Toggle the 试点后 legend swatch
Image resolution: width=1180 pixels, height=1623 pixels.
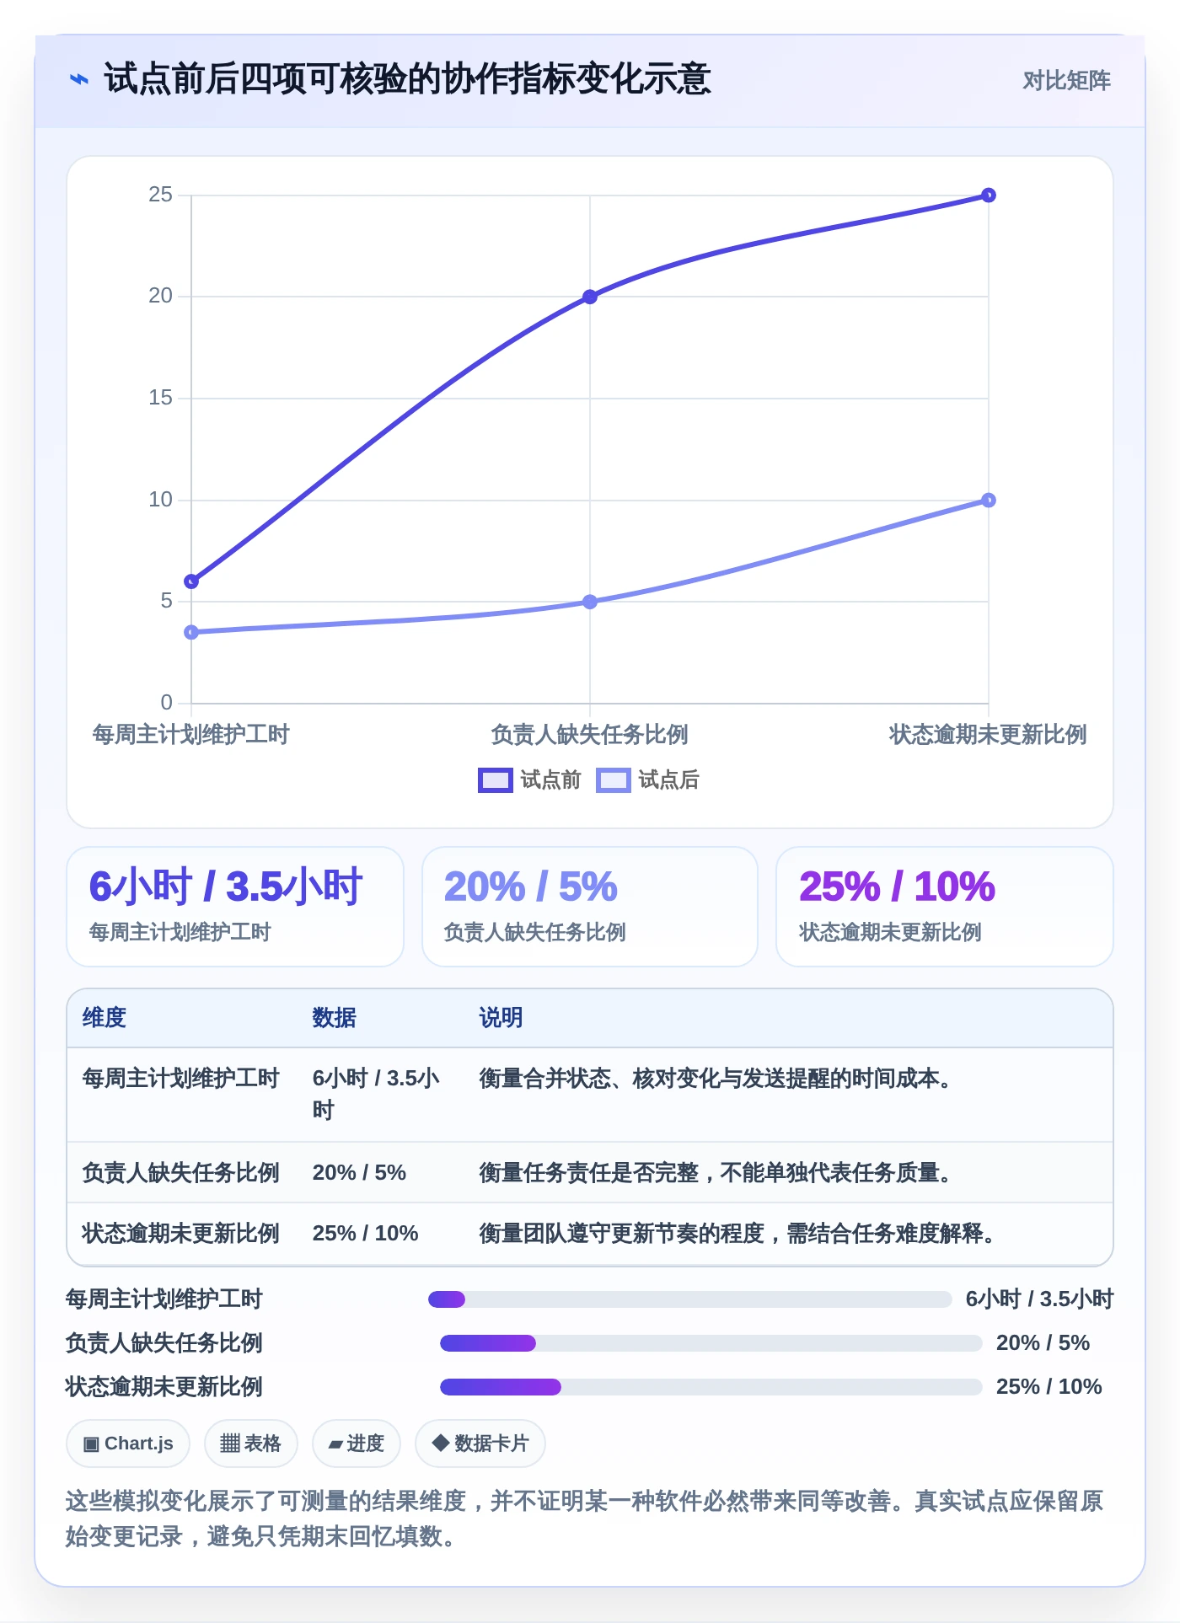point(613,780)
